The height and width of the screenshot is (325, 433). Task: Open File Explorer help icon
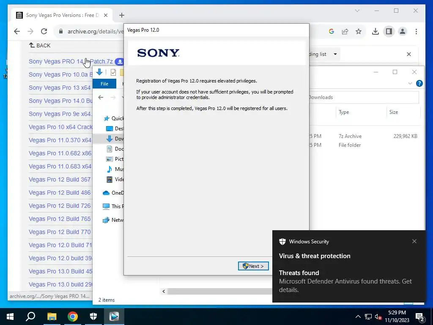pyautogui.click(x=419, y=83)
